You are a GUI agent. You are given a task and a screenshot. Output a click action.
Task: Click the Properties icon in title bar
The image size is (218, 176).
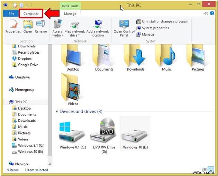[x=15, y=6]
